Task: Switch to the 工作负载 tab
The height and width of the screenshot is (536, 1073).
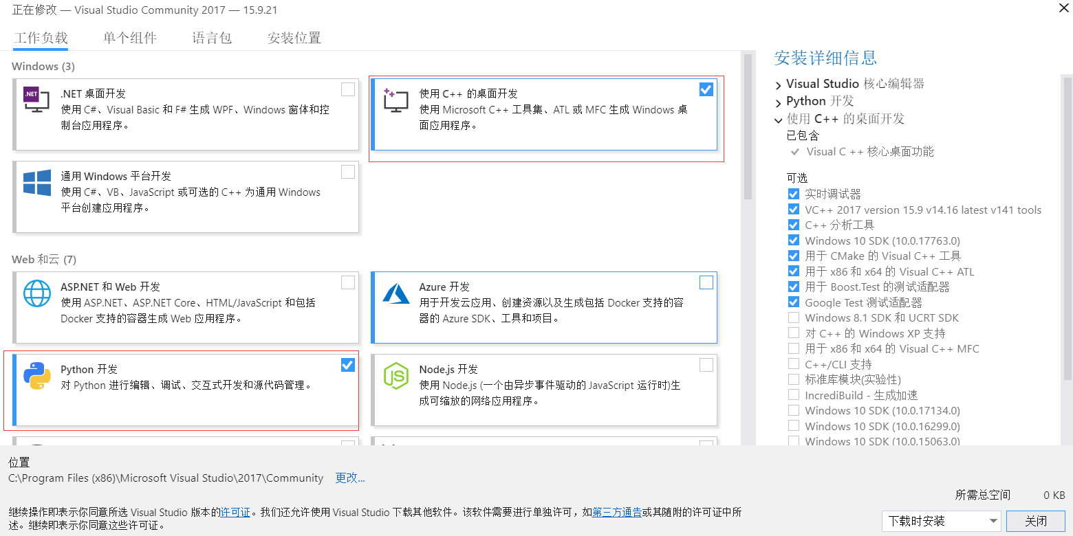Action: point(41,38)
